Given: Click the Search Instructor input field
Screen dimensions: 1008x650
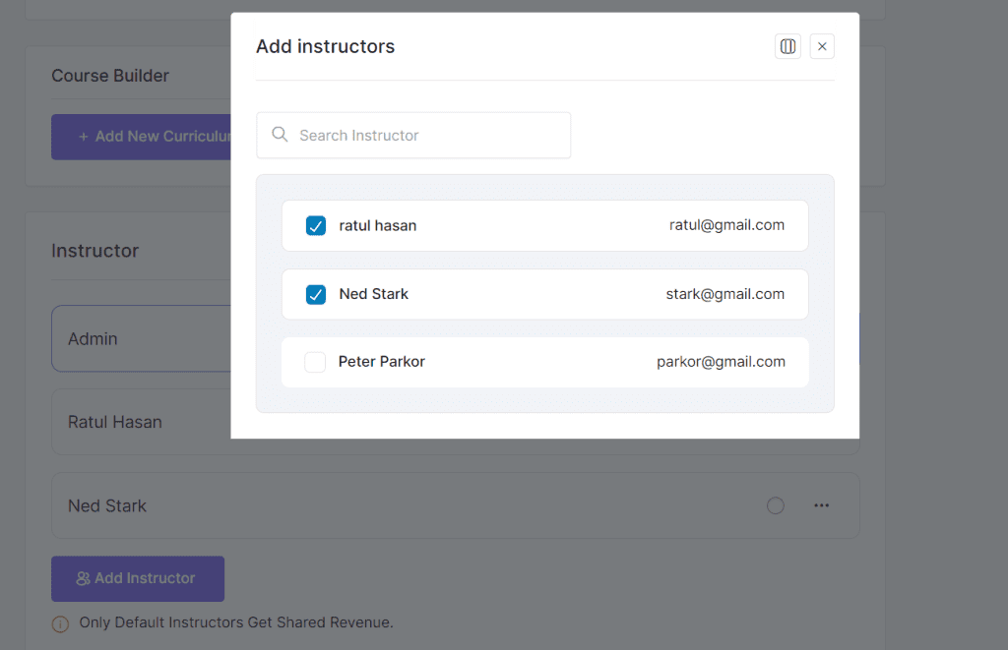Looking at the screenshot, I should (x=413, y=136).
